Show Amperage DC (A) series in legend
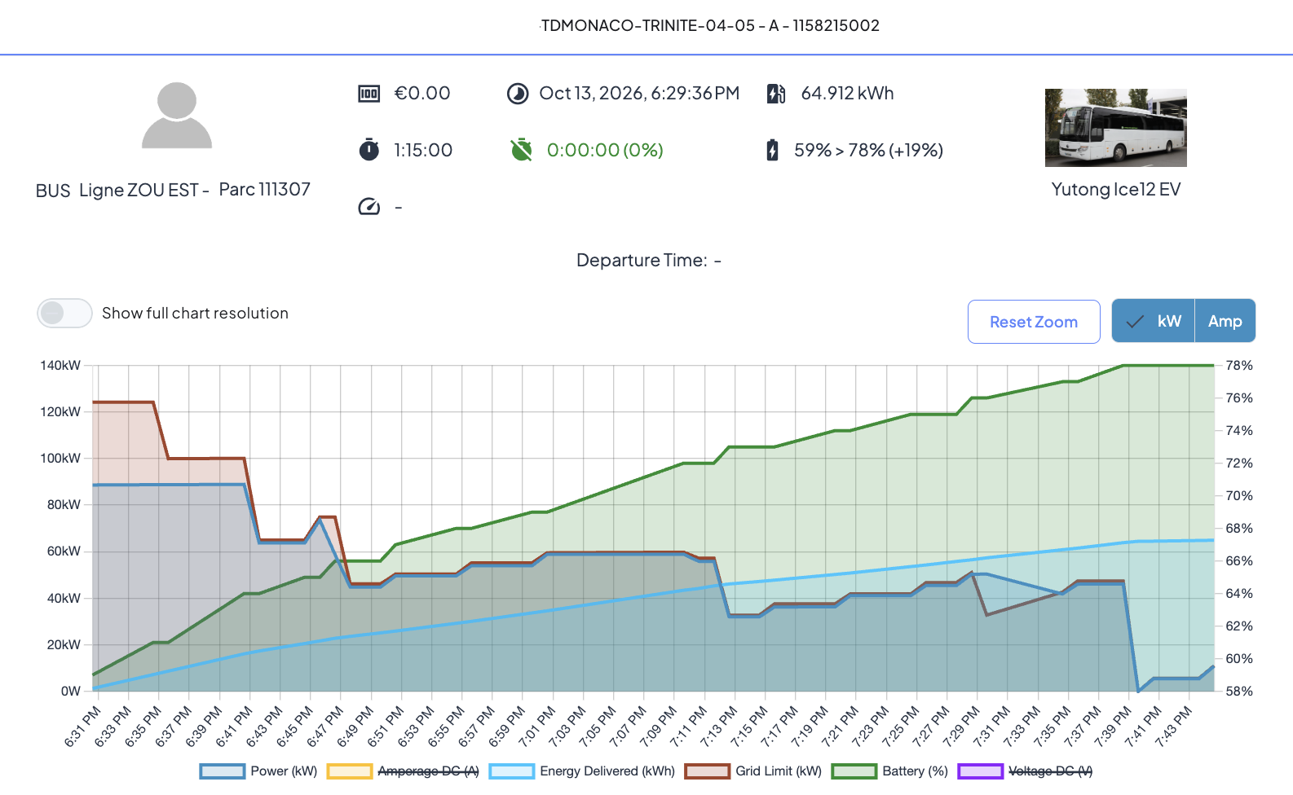This screenshot has height=795, width=1293. [x=403, y=771]
